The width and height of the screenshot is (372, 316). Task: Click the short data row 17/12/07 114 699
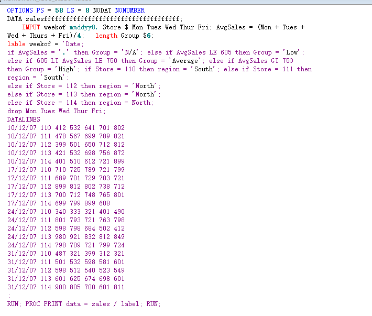tap(59, 203)
